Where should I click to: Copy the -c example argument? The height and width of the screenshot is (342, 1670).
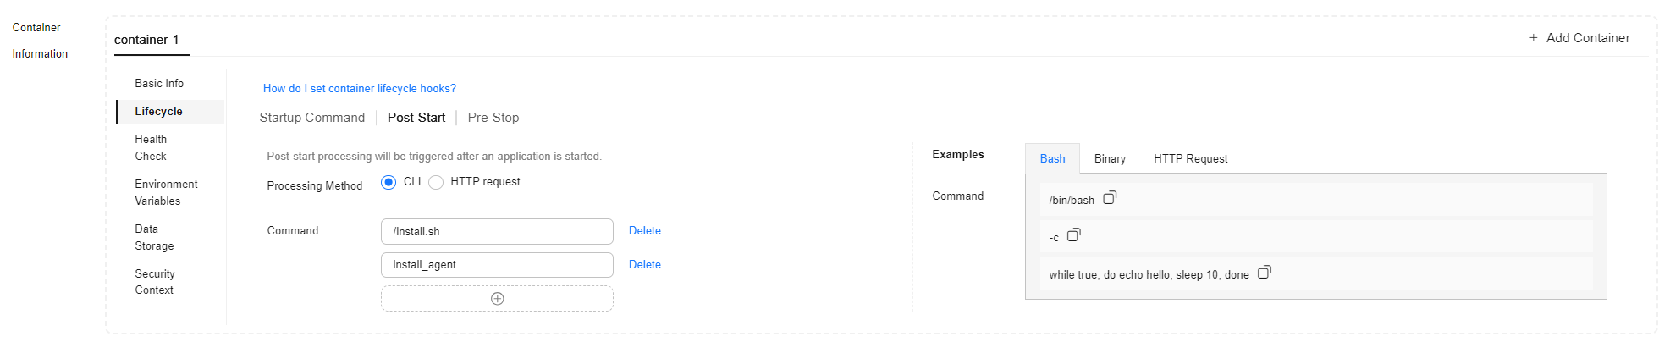coord(1073,235)
